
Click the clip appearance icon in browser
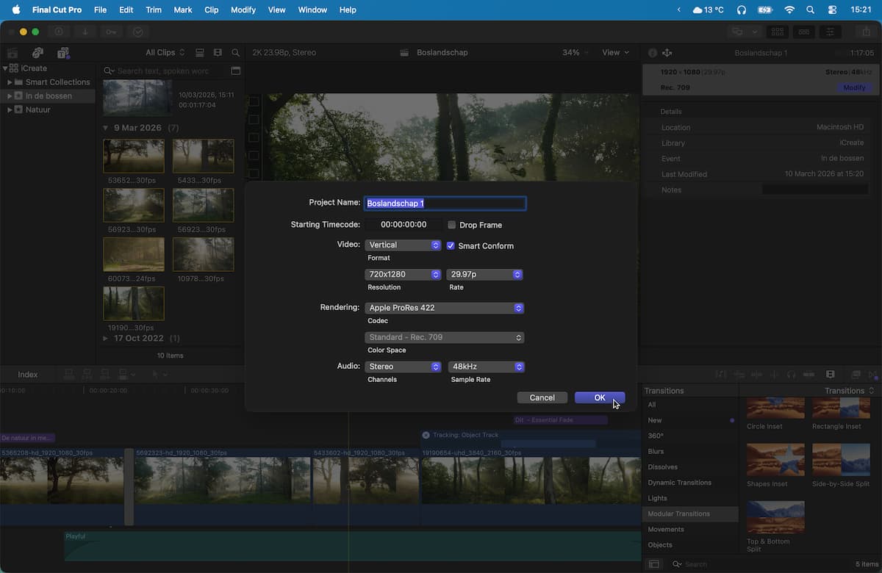pos(218,53)
